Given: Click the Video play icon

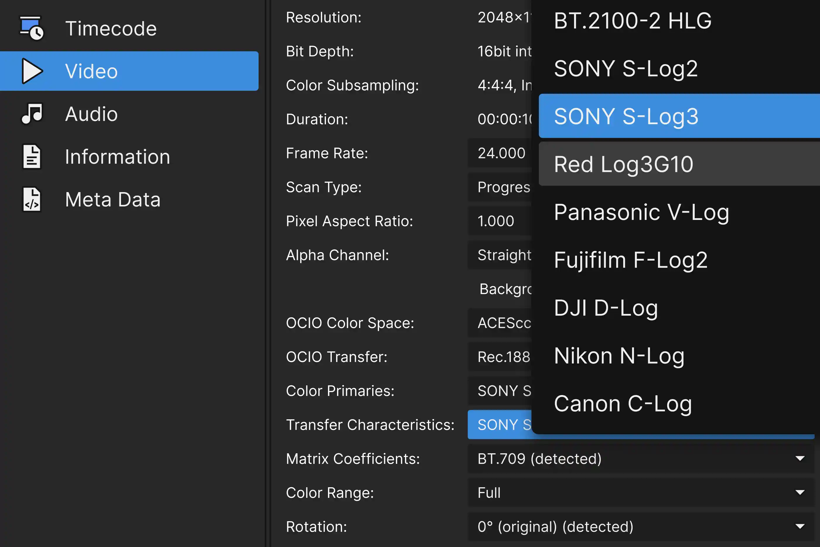Looking at the screenshot, I should (x=32, y=71).
